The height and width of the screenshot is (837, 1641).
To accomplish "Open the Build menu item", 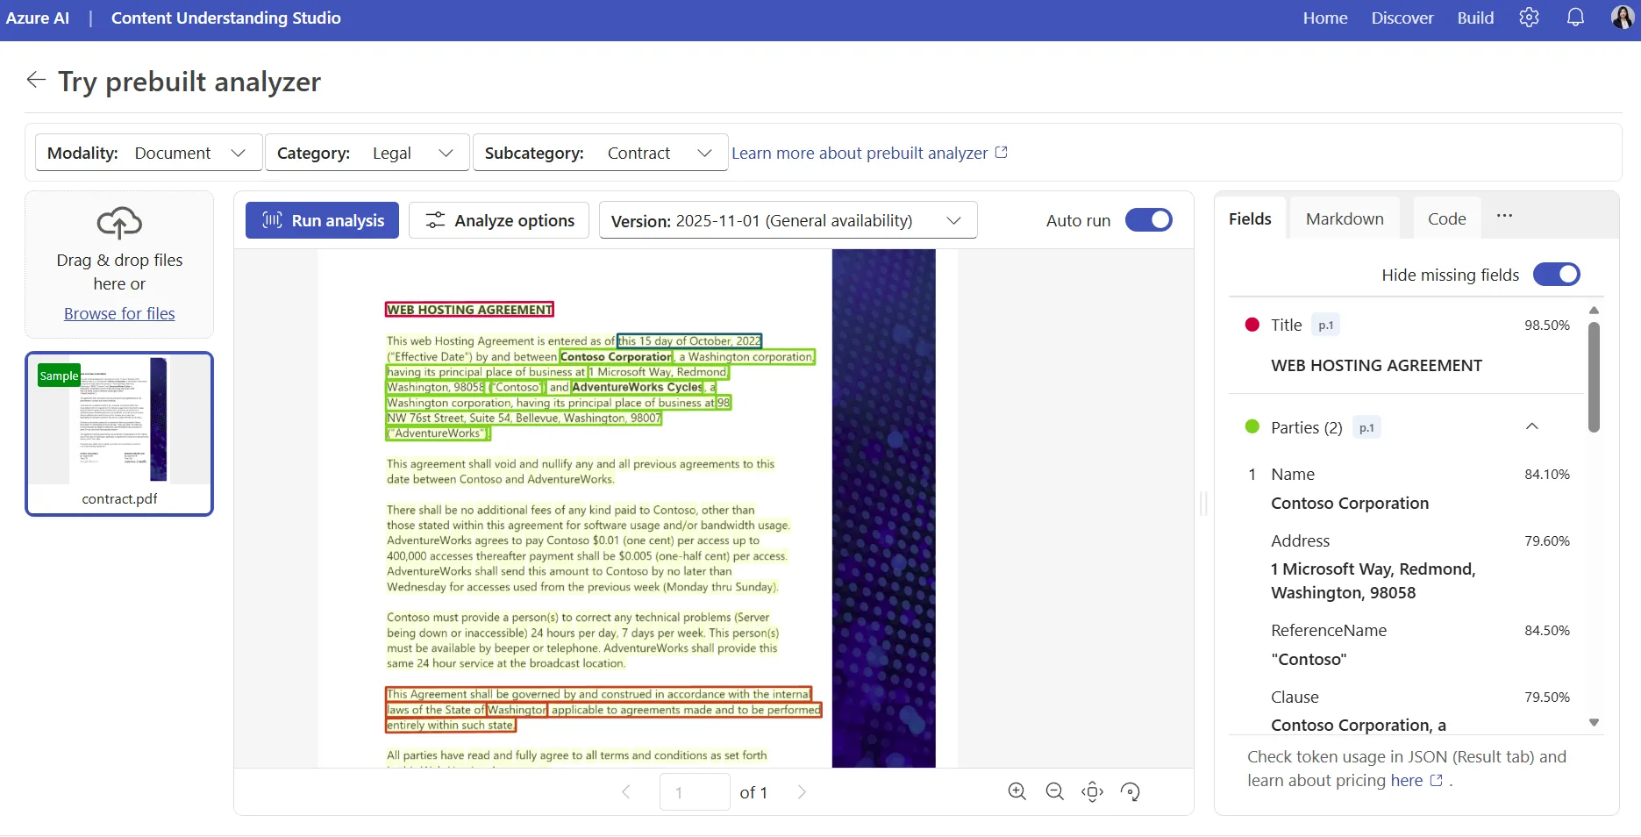I will coord(1475,18).
